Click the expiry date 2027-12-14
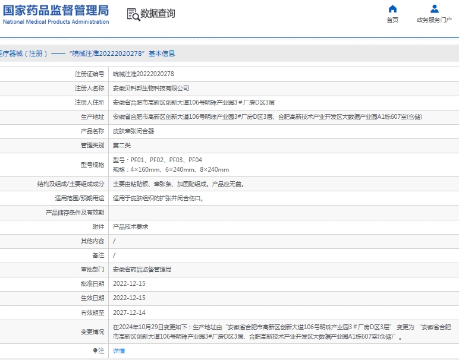Viewport: 459px width, 360px height. (129, 312)
